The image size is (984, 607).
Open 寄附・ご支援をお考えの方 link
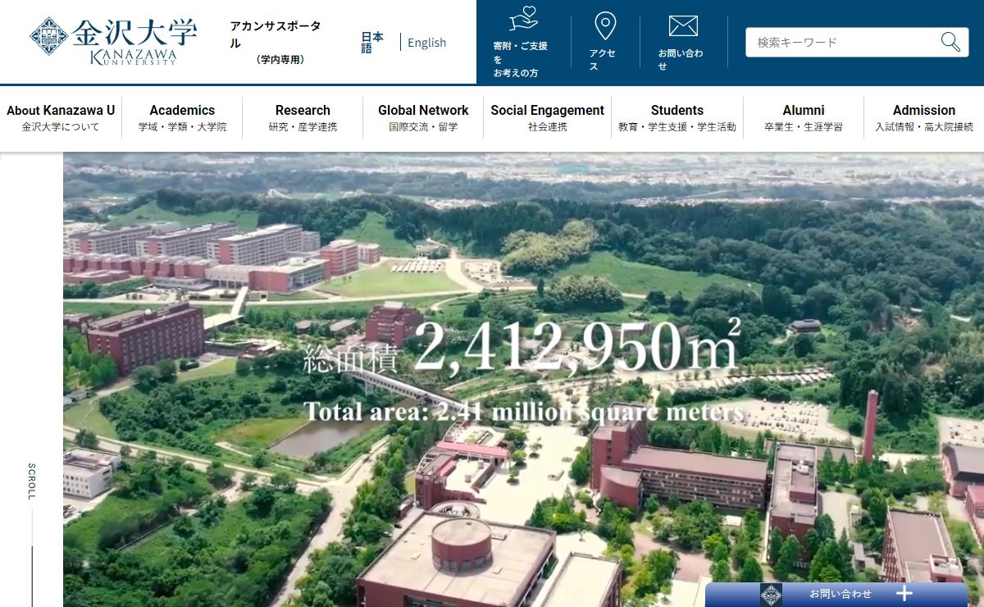pos(520,59)
